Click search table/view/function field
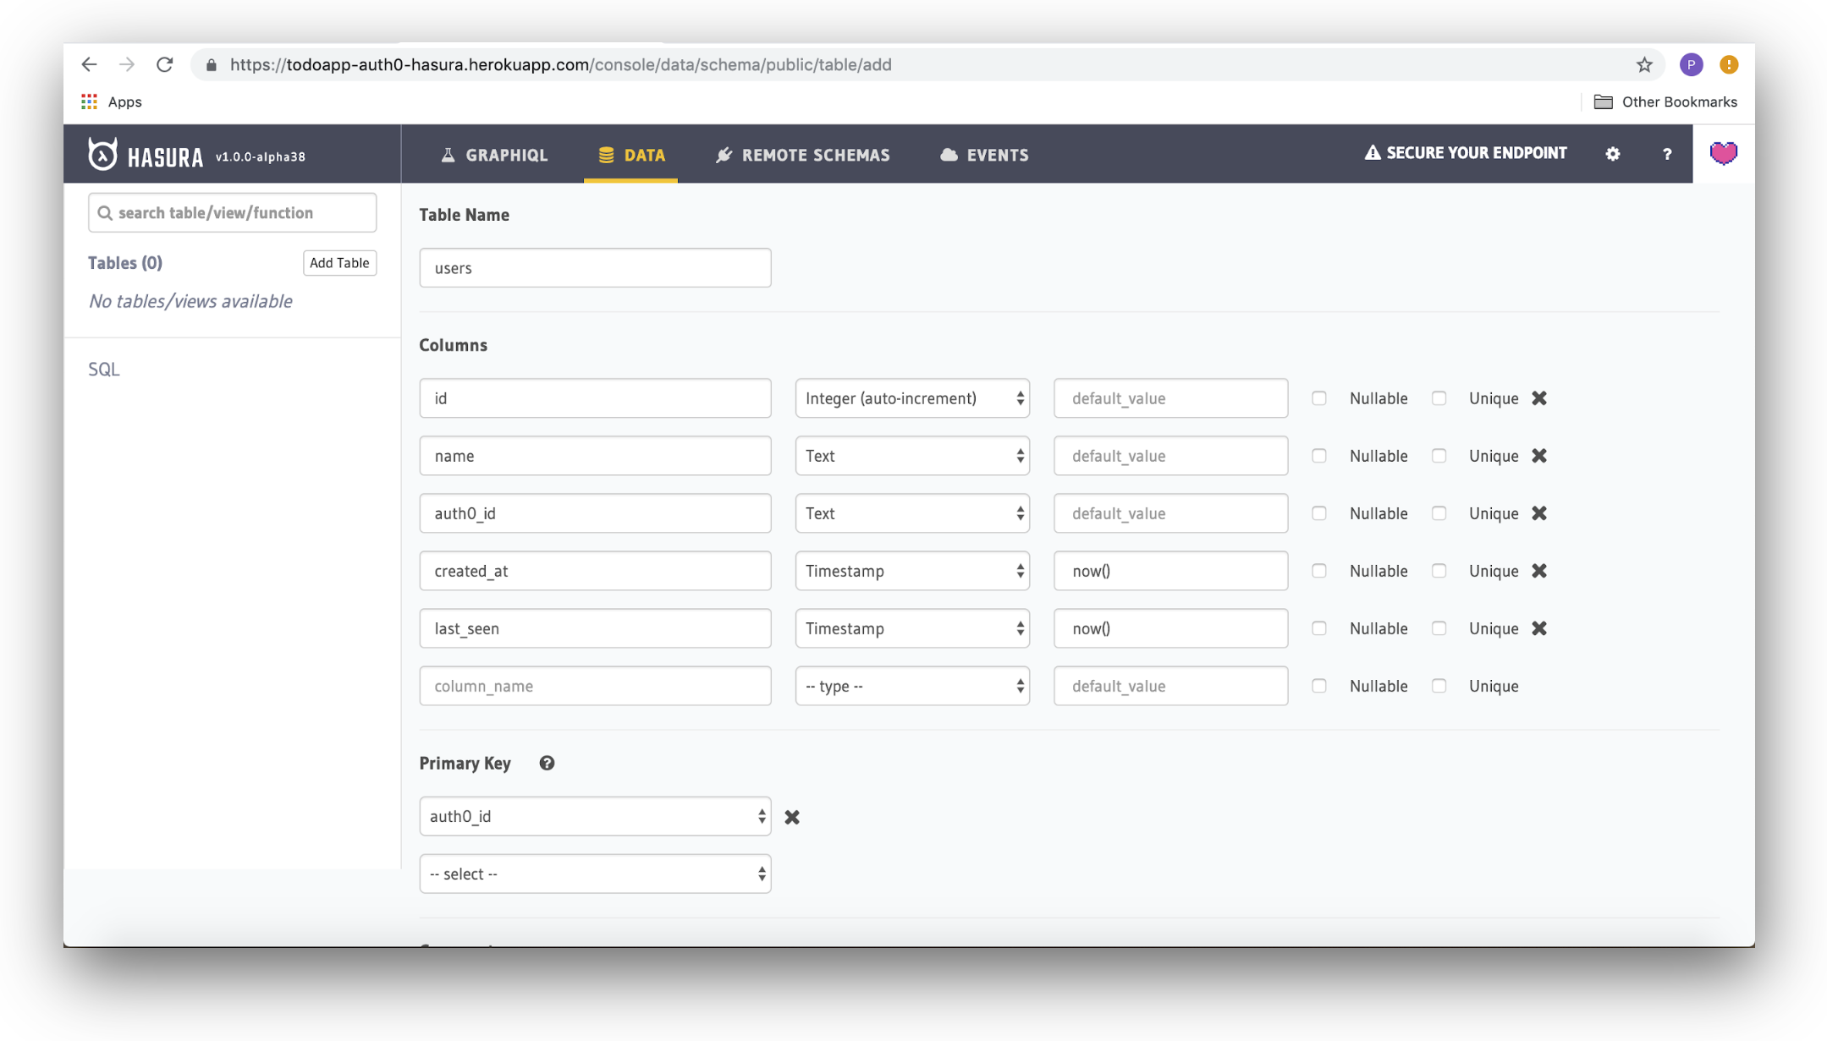This screenshot has width=1827, height=1041. [231, 212]
